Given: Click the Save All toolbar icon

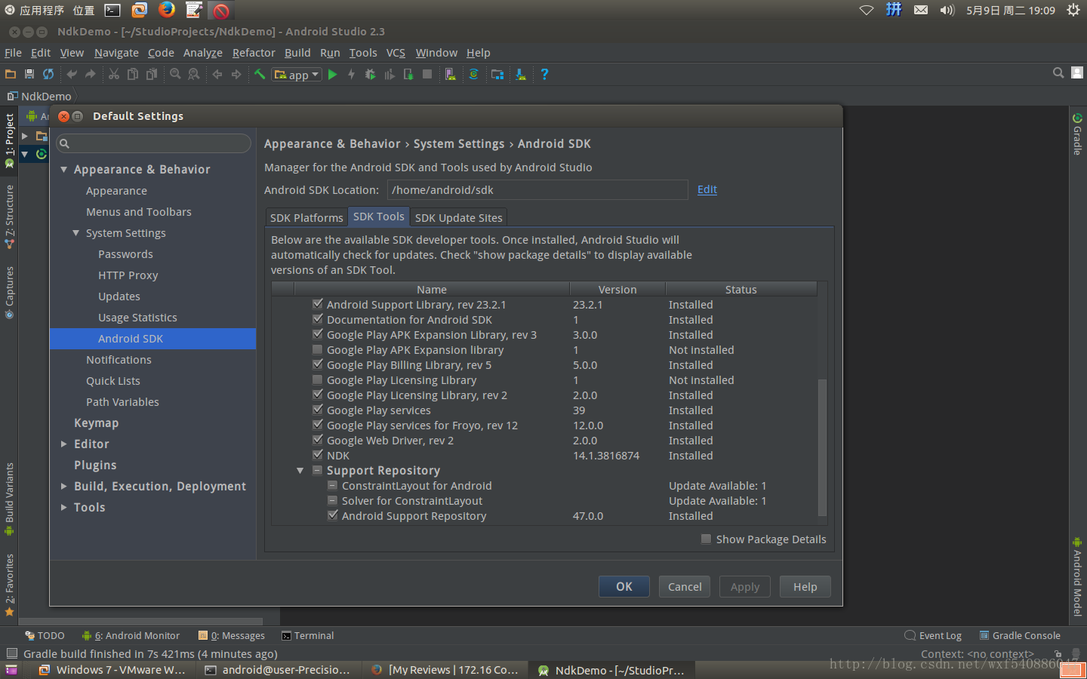Looking at the screenshot, I should [x=29, y=74].
